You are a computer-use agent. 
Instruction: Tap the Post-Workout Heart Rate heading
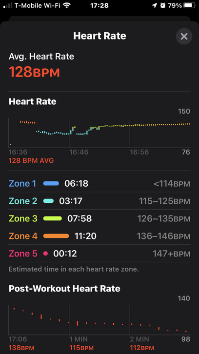(64, 289)
